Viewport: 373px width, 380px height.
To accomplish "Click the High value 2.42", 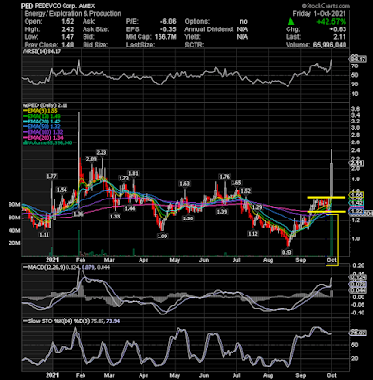I will click(67, 29).
